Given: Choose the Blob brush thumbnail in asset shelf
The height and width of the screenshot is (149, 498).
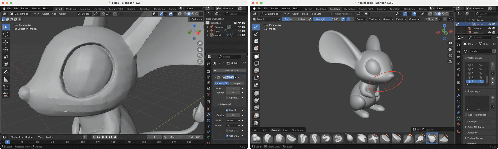Looking at the screenshot, I should (257, 138).
